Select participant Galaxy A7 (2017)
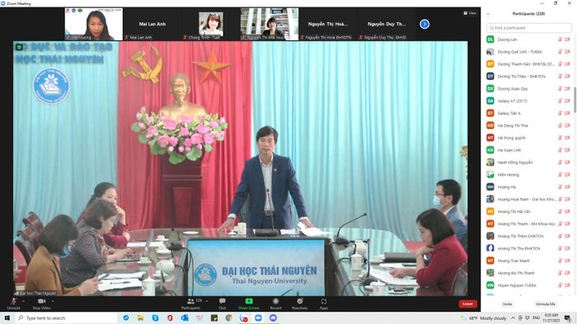This screenshot has height=324, width=577. click(528, 101)
